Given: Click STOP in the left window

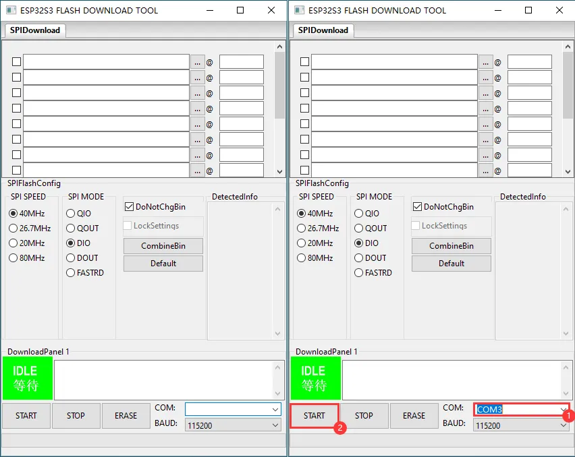Looking at the screenshot, I should pos(76,415).
